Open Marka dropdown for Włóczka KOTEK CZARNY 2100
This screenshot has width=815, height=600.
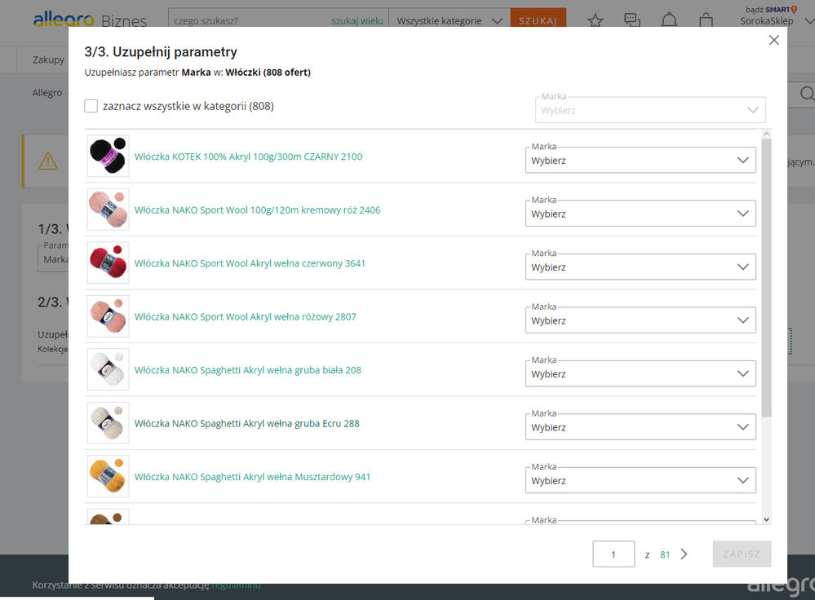point(640,160)
